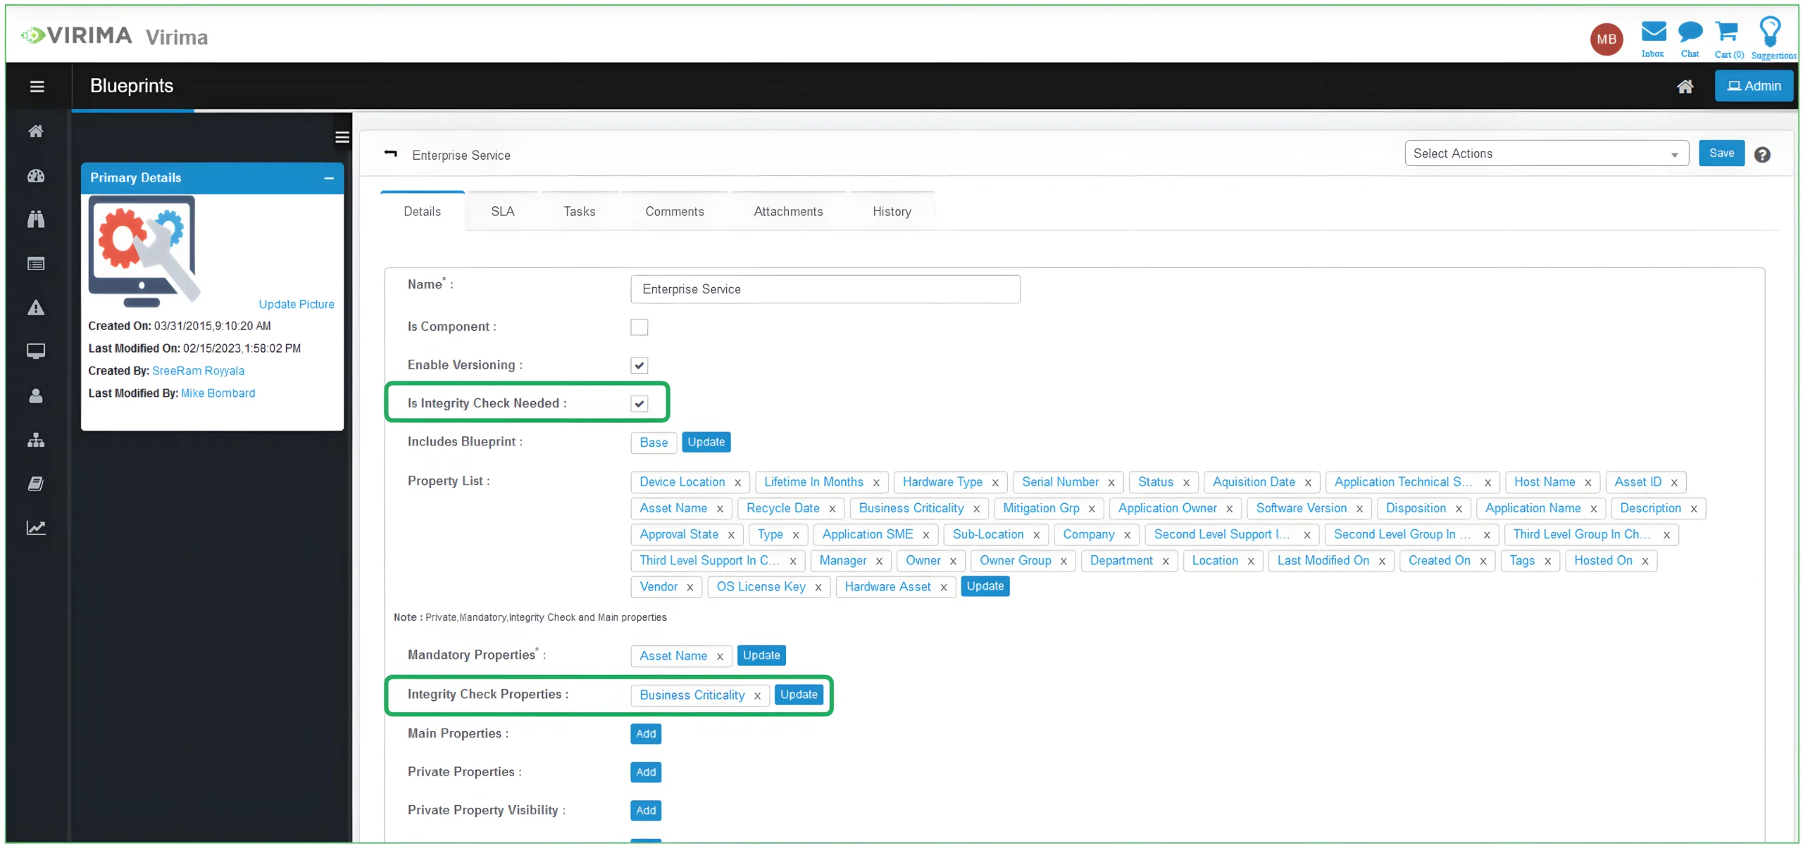Open the org-chart hierarchy icon in sidebar
This screenshot has width=1803, height=848.
35,440
